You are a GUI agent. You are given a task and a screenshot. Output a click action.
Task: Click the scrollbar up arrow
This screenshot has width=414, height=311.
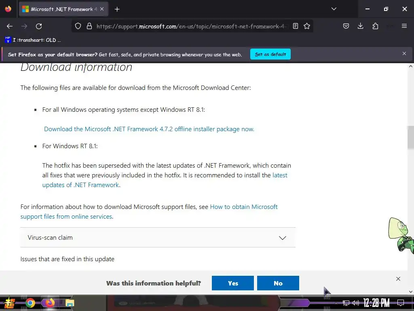411,66
